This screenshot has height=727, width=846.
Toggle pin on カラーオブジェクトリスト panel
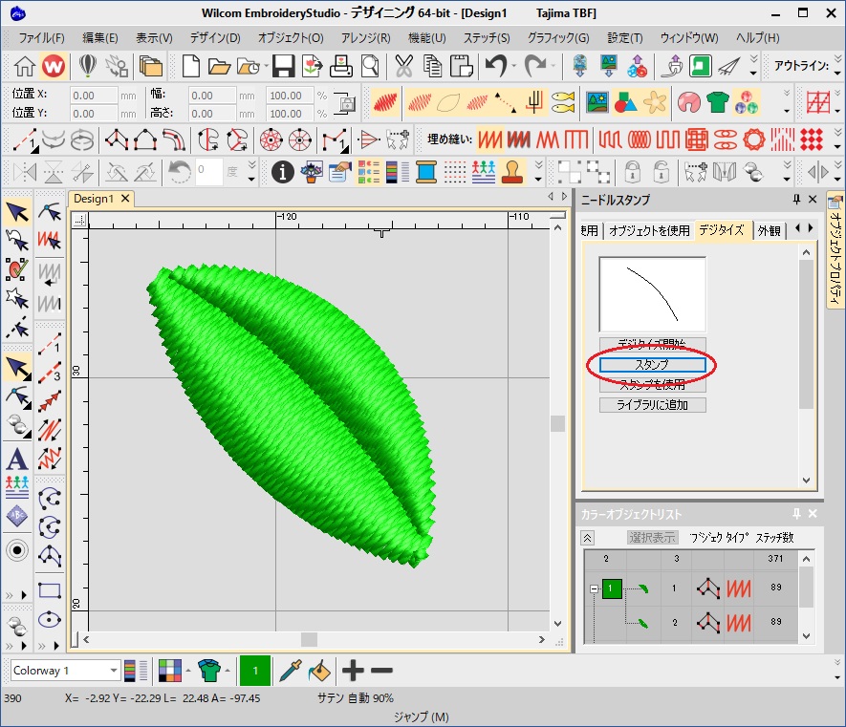click(x=796, y=514)
